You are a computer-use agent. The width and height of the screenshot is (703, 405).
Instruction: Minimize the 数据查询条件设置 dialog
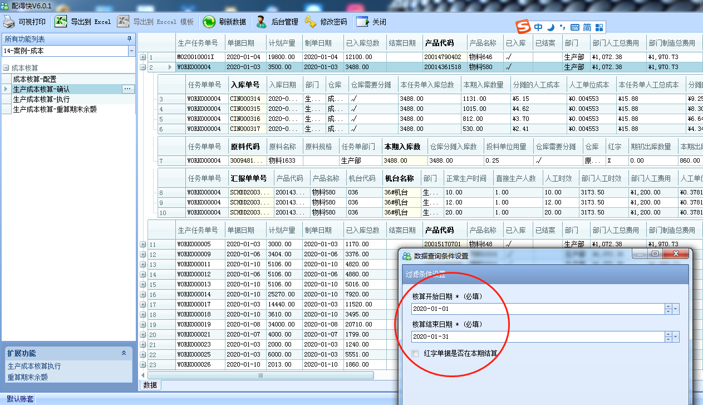click(641, 254)
